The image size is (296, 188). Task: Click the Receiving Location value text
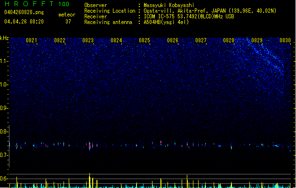[210, 11]
